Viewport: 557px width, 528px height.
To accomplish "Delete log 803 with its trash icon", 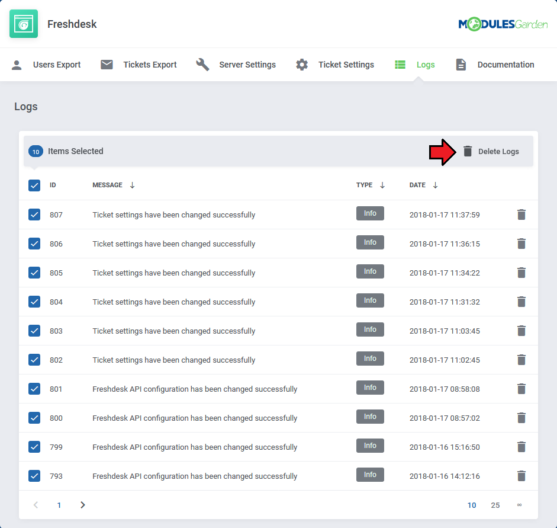I will tap(521, 331).
